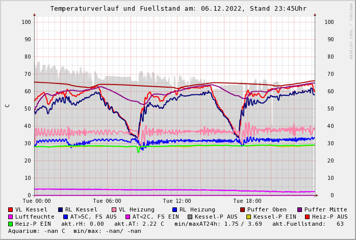Click the RRDTOOL / TOBI OETIKER watermark

point(351,31)
